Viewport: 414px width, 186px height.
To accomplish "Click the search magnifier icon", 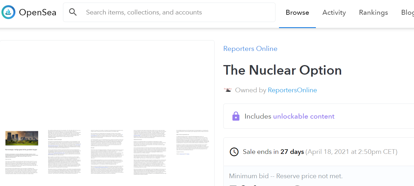I will point(73,12).
